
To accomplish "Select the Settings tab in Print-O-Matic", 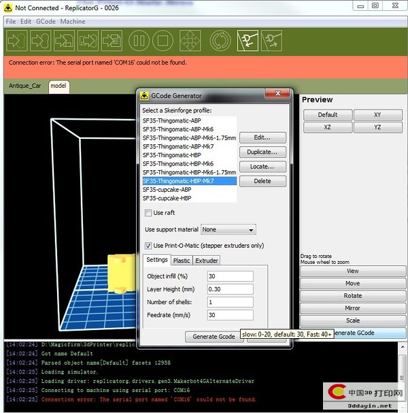I will pos(157,260).
